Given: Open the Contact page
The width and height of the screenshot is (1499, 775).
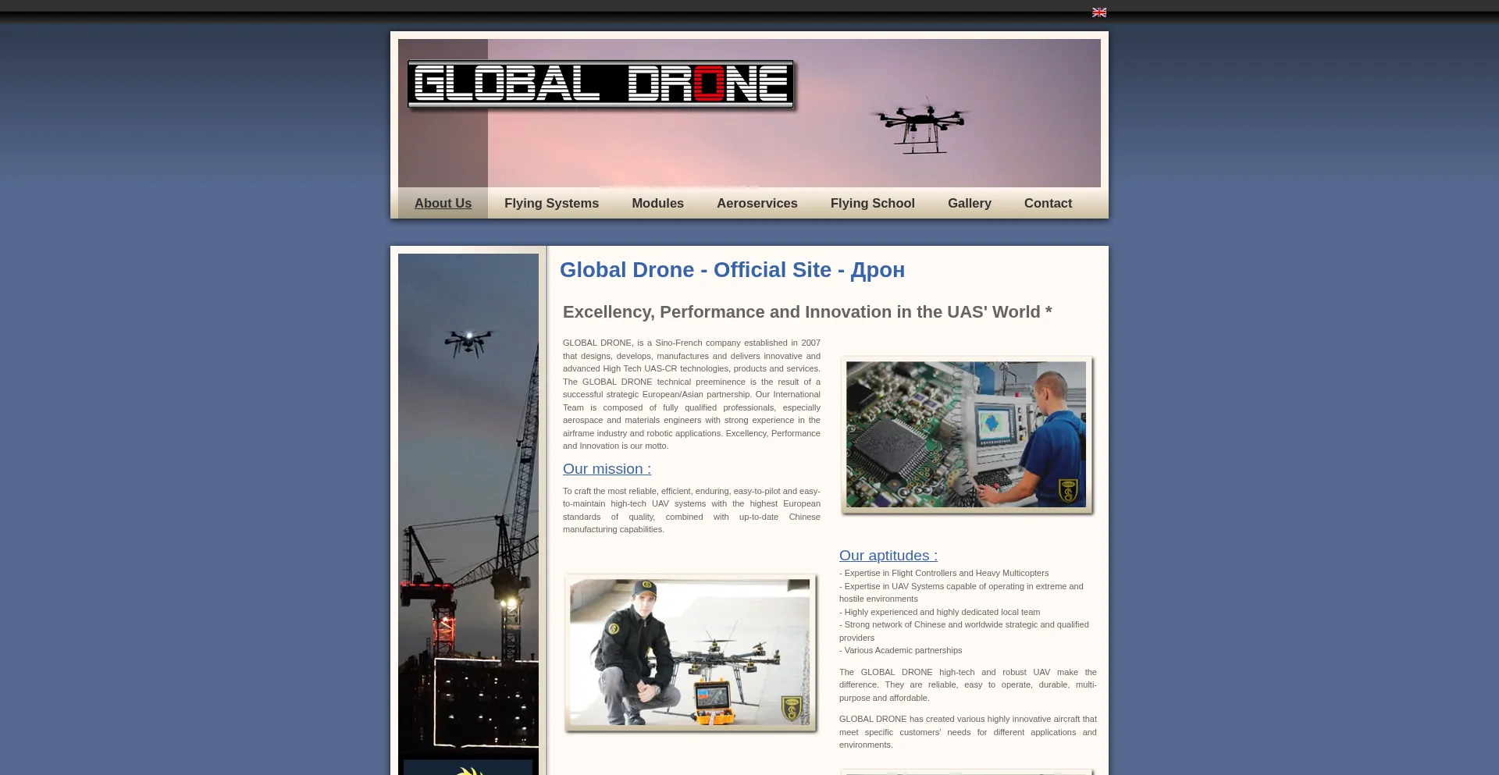Looking at the screenshot, I should pyautogui.click(x=1048, y=203).
